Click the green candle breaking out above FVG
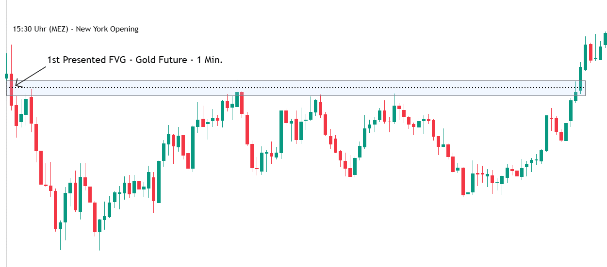This screenshot has width=607, height=267. point(580,79)
